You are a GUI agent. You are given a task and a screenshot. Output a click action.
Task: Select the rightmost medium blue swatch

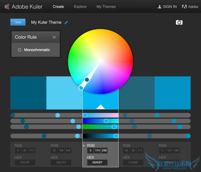pos(173,93)
